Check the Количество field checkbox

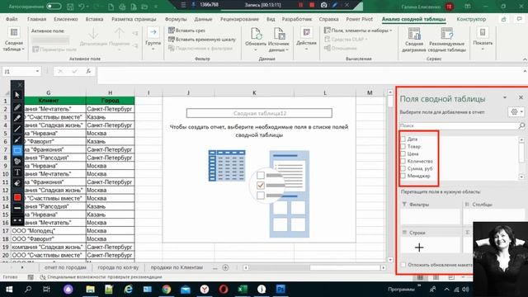pyautogui.click(x=403, y=162)
